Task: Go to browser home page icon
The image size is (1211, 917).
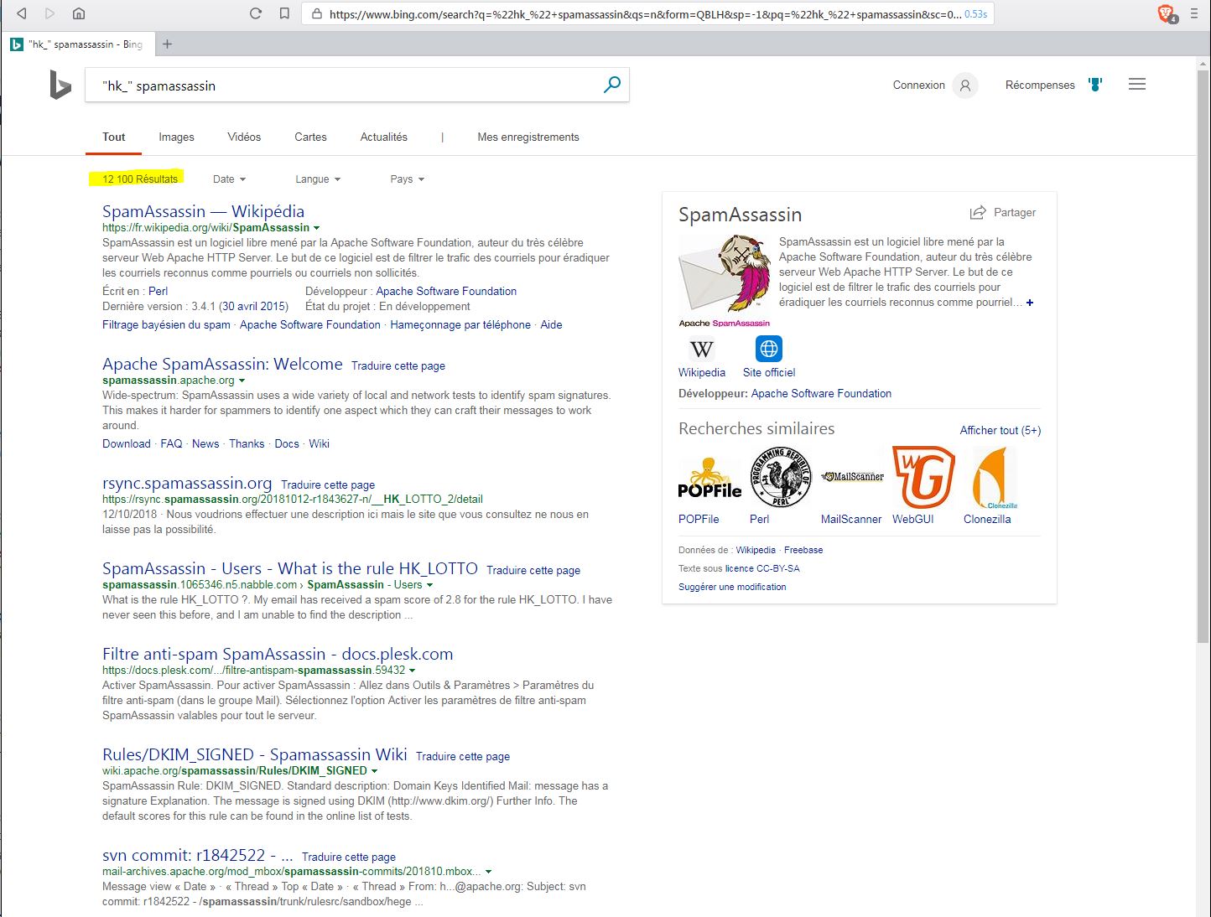Action: pos(78,13)
